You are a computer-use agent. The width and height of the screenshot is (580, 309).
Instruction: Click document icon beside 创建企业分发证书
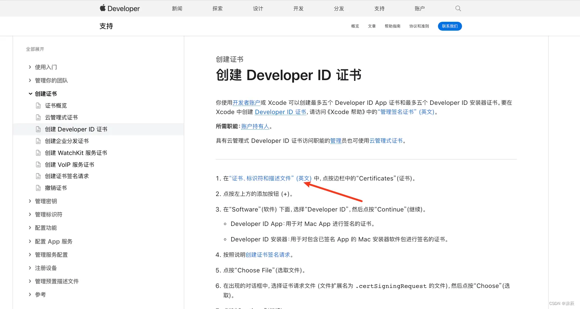(x=38, y=141)
